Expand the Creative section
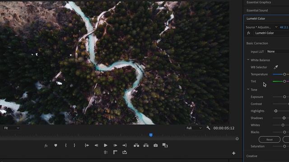The height and width of the screenshot is (162, 289). point(252,156)
